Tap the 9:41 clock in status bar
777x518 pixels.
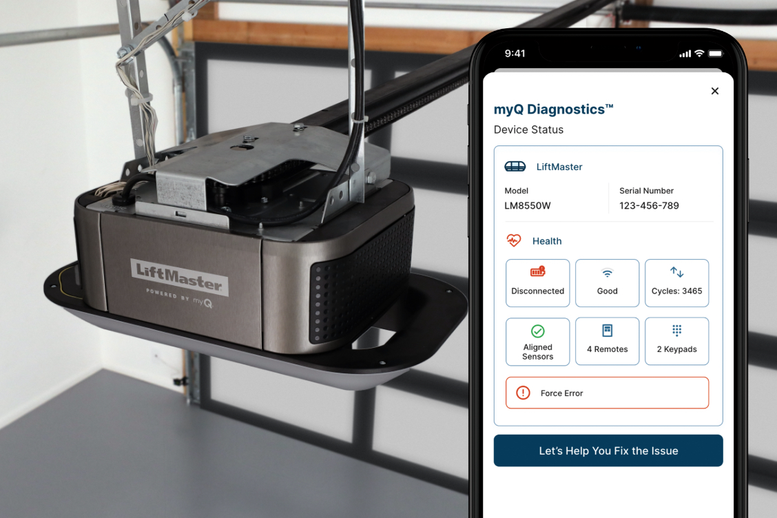pyautogui.click(x=515, y=54)
